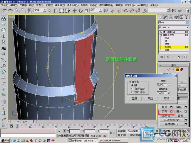Click the 高度 spinner arrows
This screenshot has width=191, height=143.
pyautogui.click(x=169, y=85)
